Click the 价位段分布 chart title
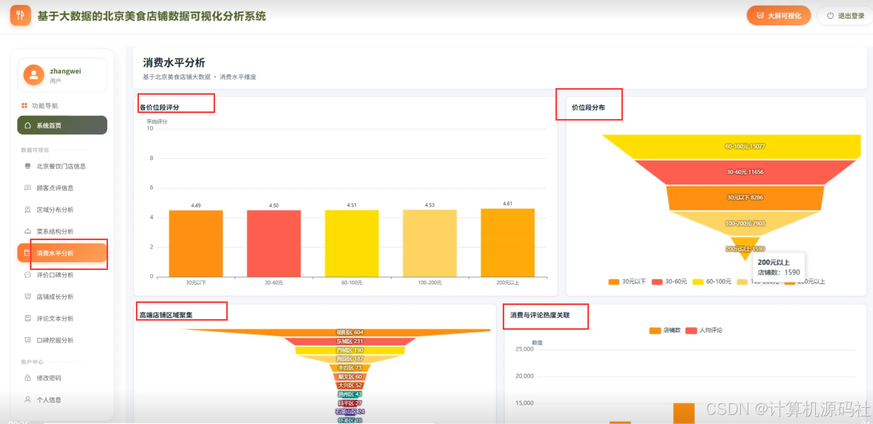 coord(588,107)
